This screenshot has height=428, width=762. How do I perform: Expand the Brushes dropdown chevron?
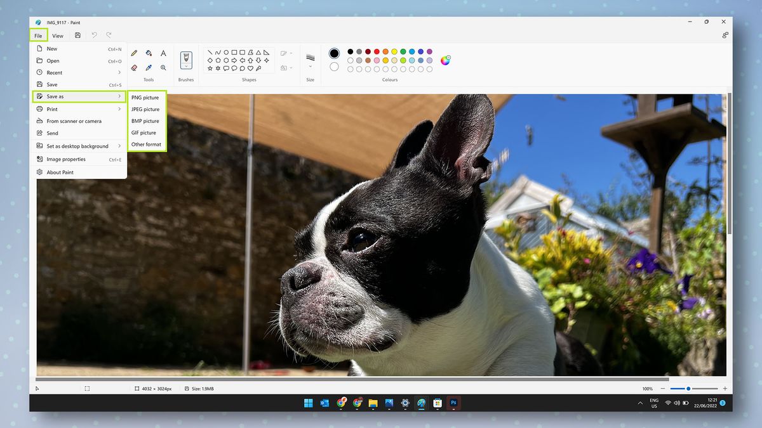tap(186, 66)
